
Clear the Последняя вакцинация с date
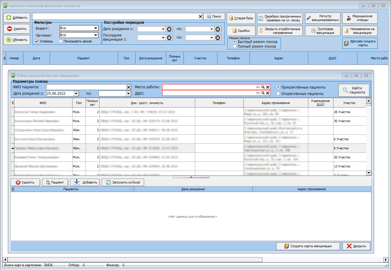[169, 37]
